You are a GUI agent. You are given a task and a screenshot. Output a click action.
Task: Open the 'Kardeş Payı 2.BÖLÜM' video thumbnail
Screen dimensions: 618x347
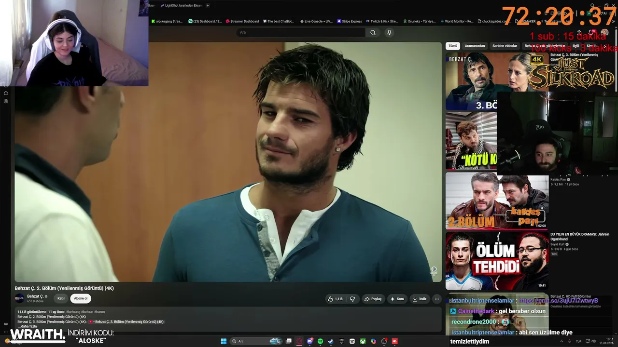click(x=497, y=200)
